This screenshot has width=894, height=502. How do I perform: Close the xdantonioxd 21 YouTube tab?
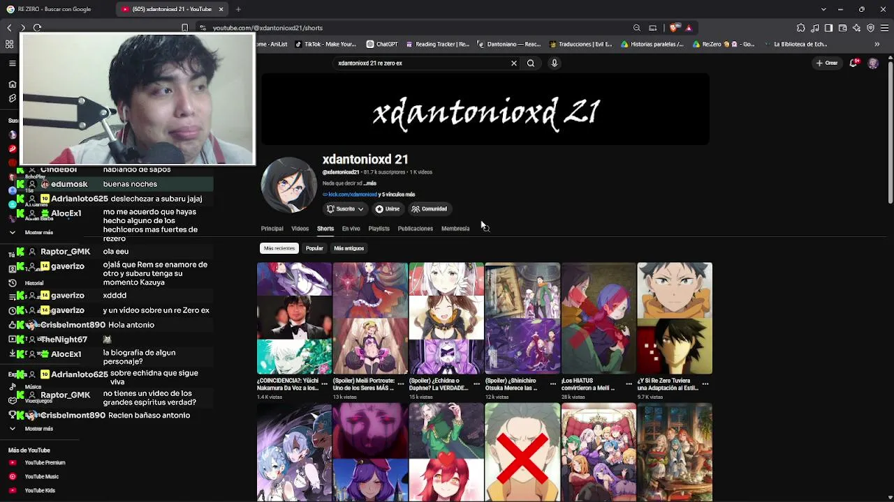(221, 9)
